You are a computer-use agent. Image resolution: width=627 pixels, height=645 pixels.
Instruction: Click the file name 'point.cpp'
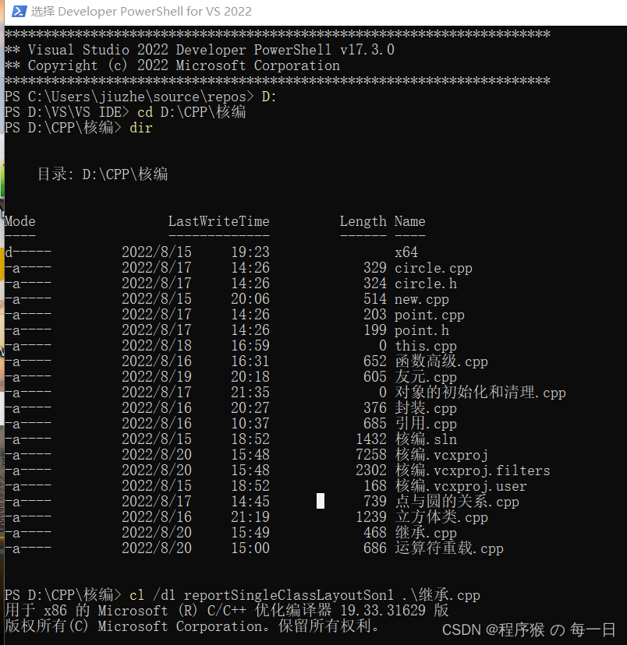pos(430,315)
